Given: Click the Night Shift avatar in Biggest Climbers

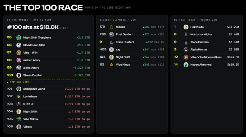Looking at the screenshot, I should coord(111,57).
